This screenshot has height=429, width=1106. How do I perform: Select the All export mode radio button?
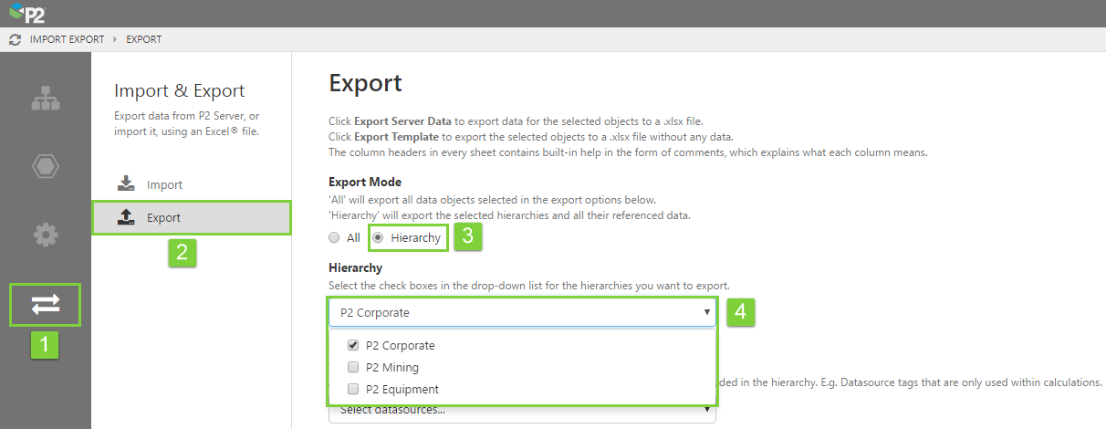pos(334,238)
